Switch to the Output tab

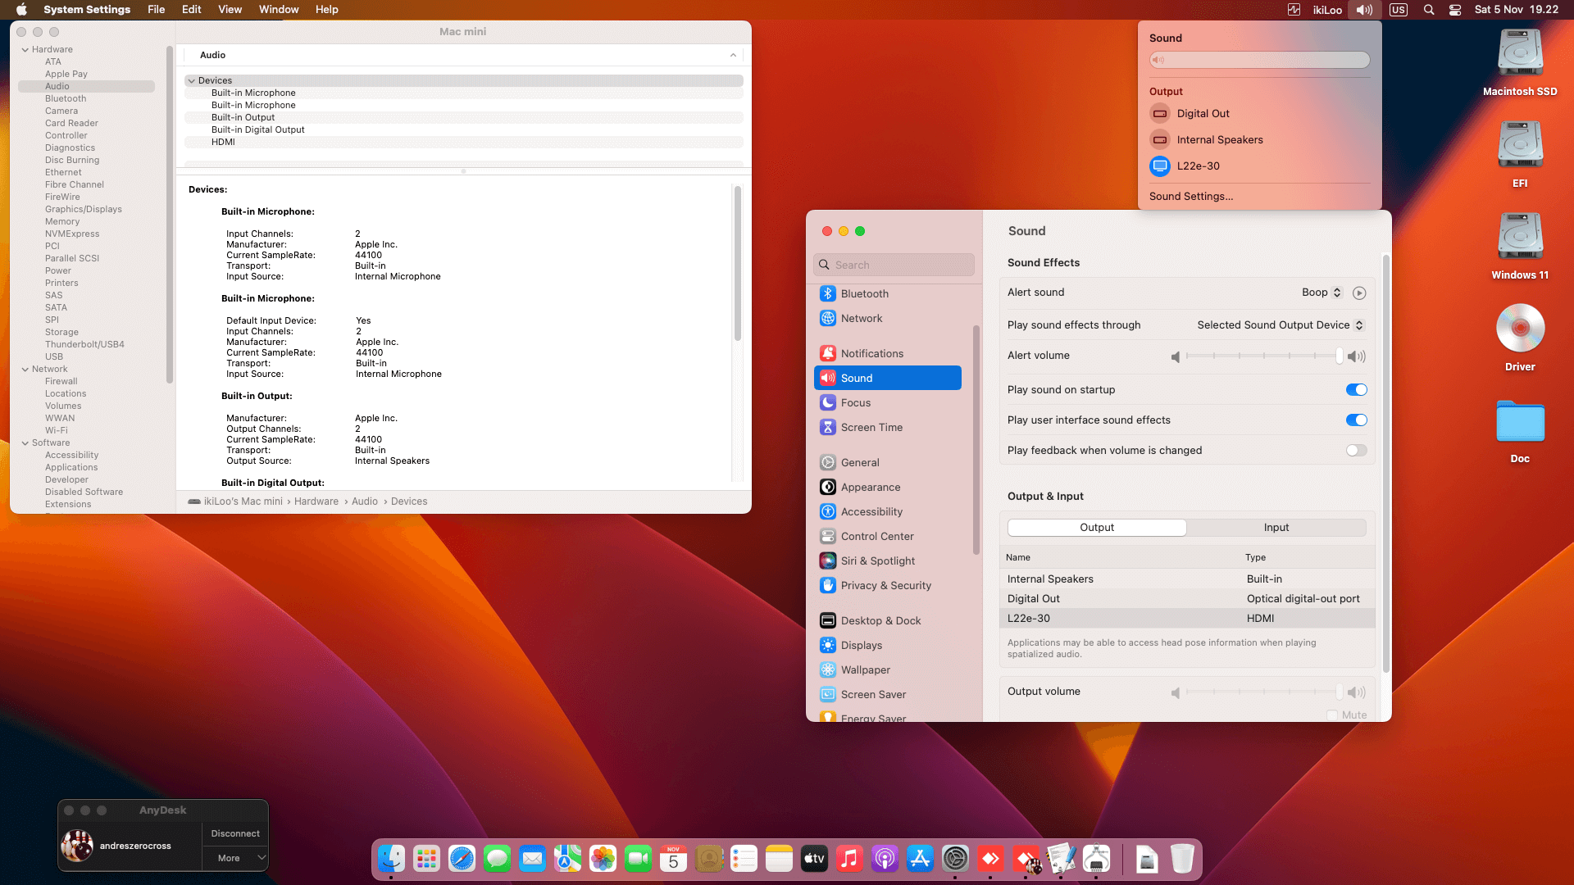(1097, 528)
